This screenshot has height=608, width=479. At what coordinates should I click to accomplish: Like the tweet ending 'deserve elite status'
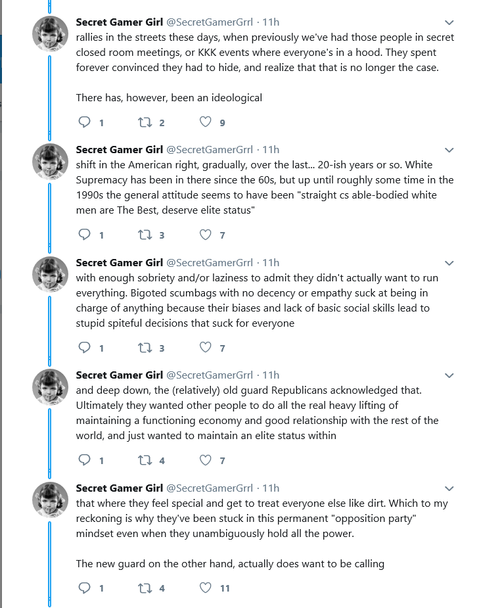(205, 235)
